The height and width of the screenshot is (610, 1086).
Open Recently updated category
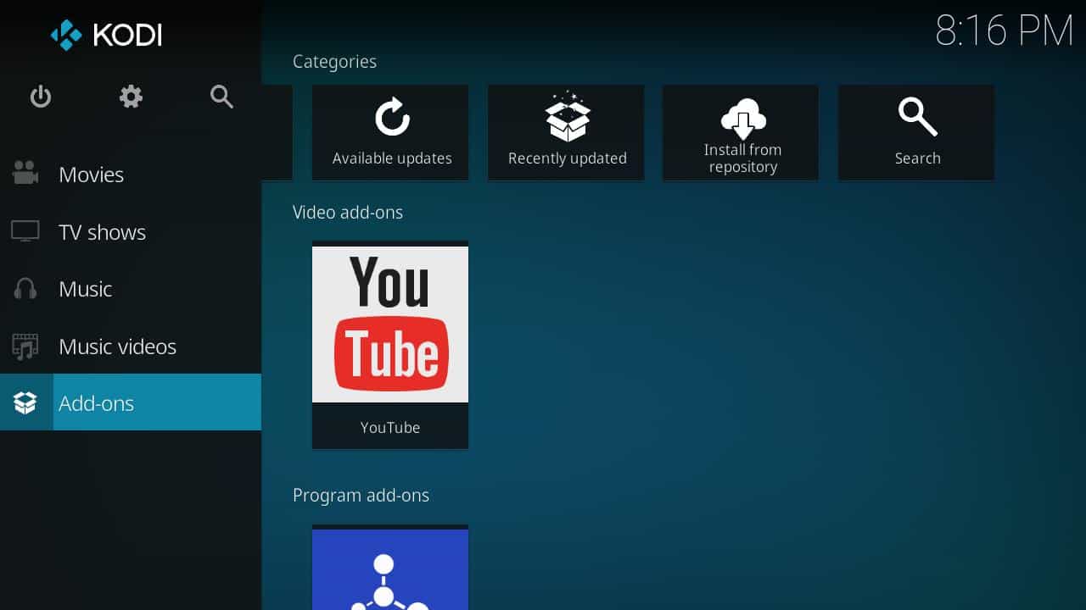tap(566, 132)
